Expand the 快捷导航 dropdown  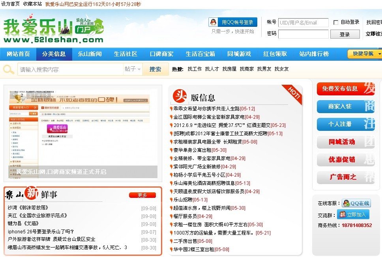click(365, 54)
